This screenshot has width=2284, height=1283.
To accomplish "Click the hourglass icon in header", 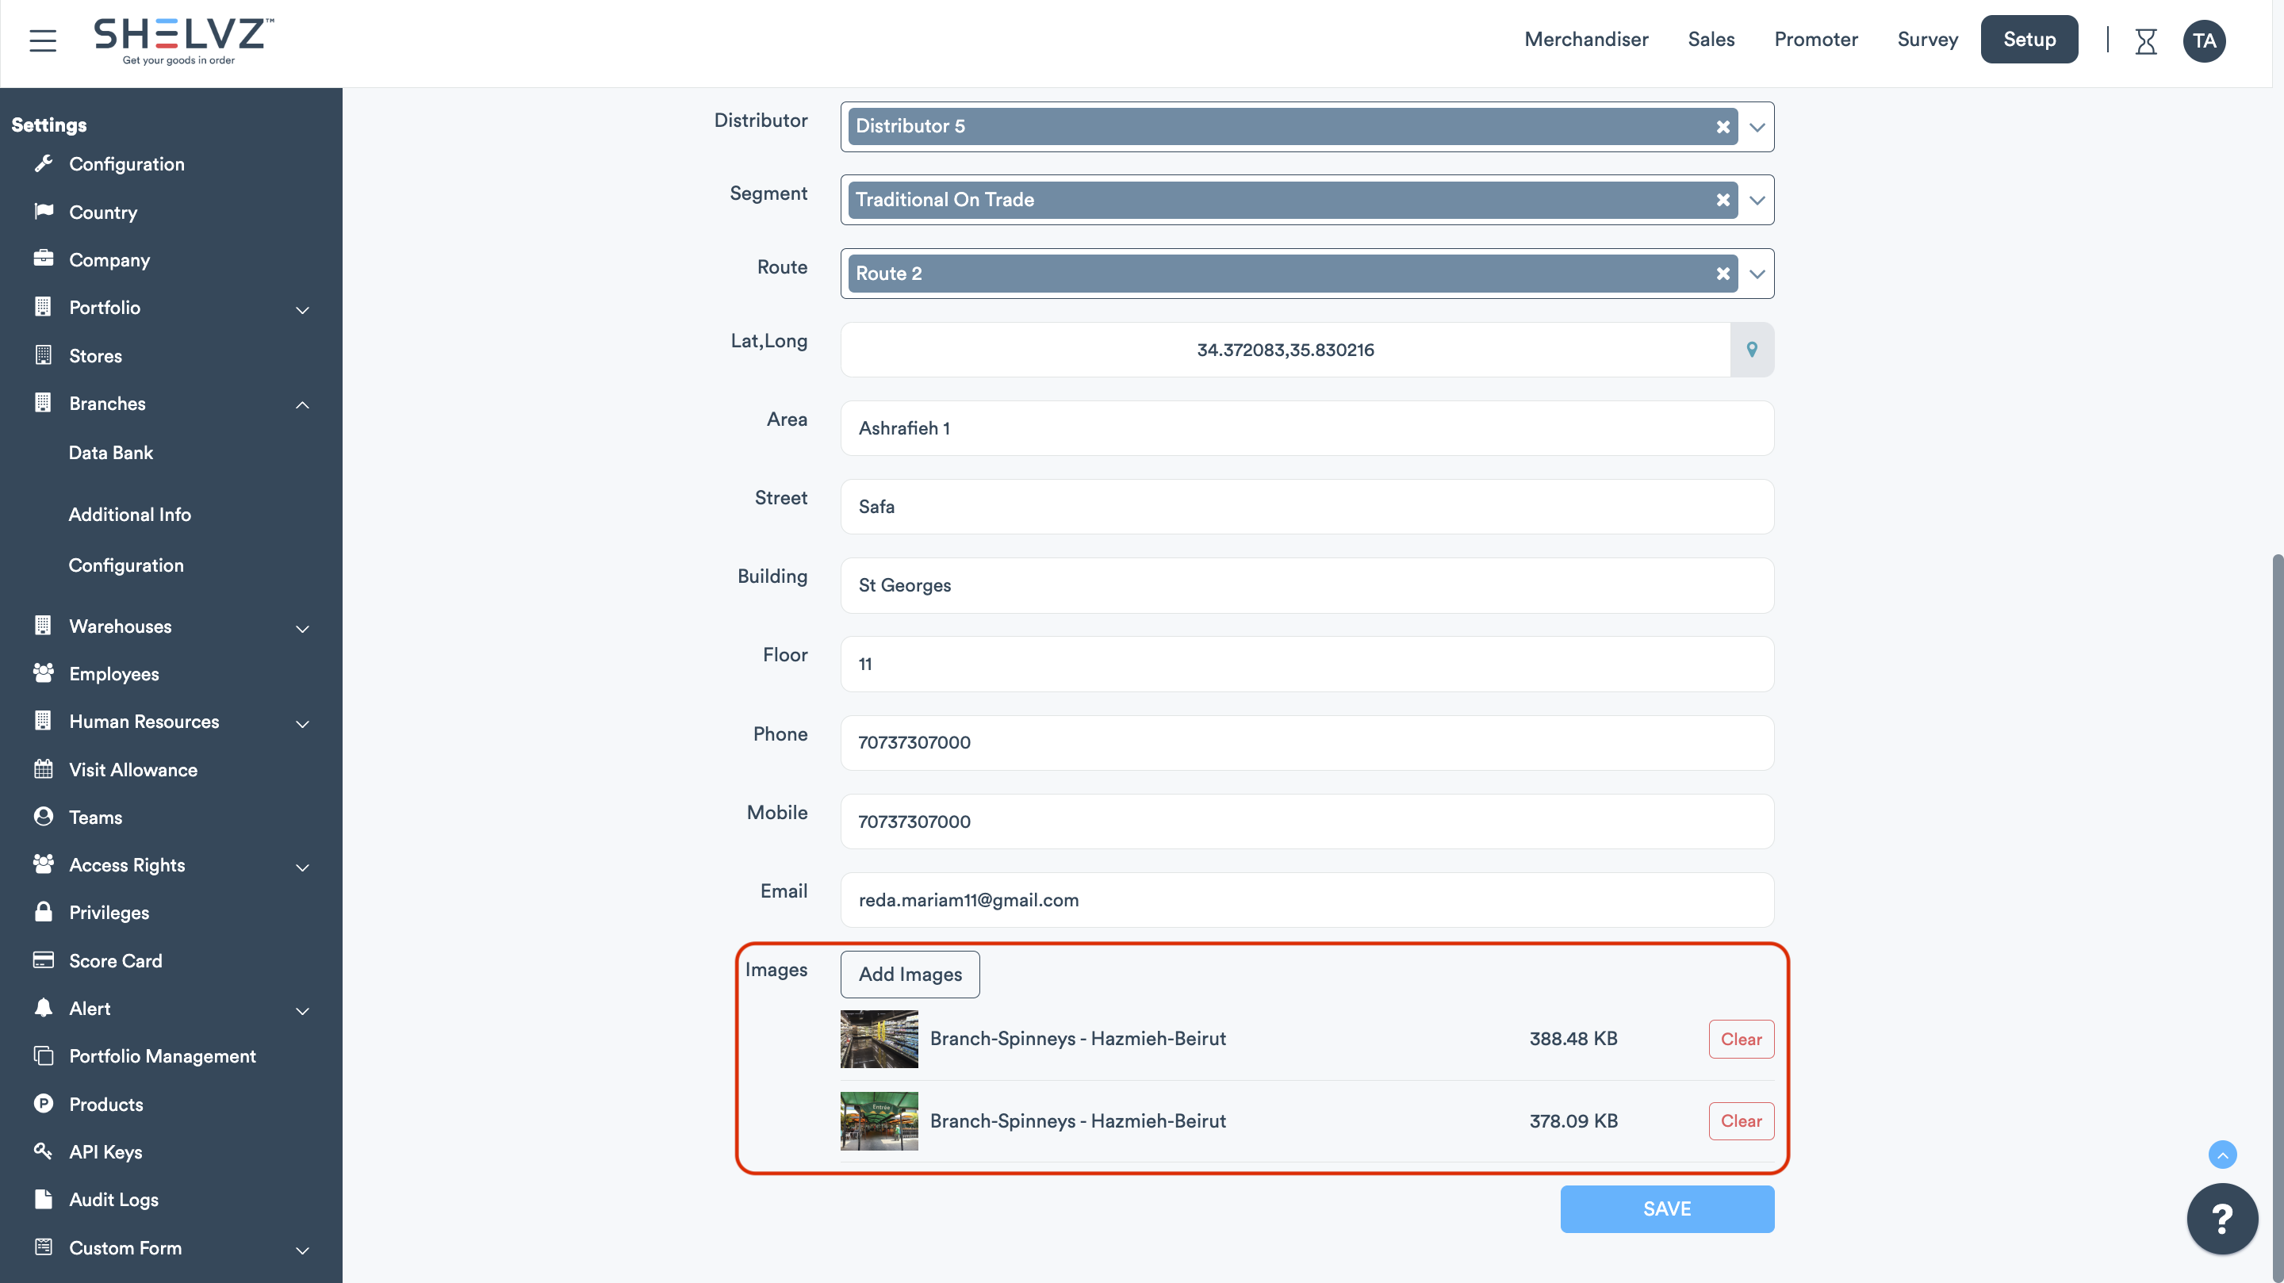I will 2146,40.
